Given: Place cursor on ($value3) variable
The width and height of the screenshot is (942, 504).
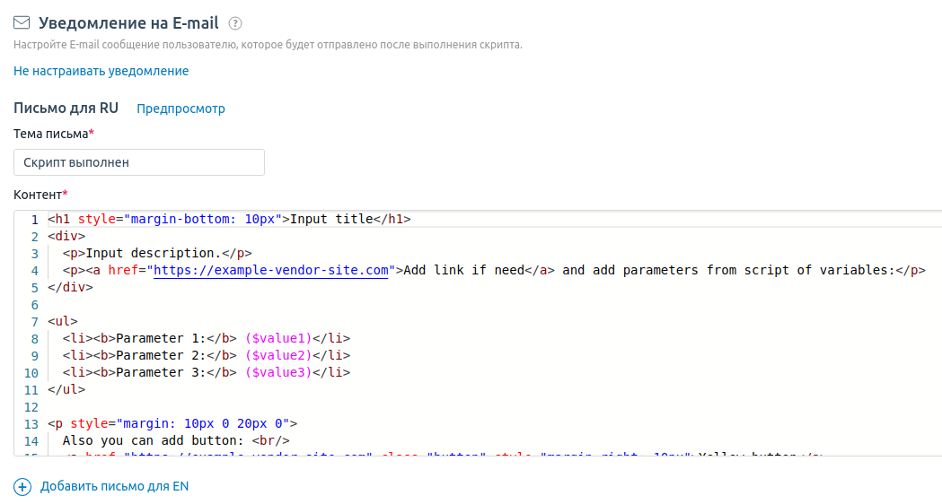Looking at the screenshot, I should tap(277, 372).
